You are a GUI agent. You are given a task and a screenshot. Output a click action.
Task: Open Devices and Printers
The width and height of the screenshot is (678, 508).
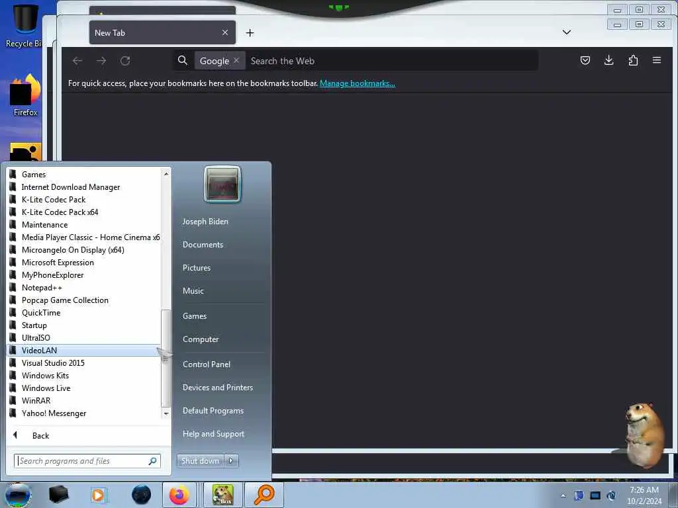tap(217, 388)
